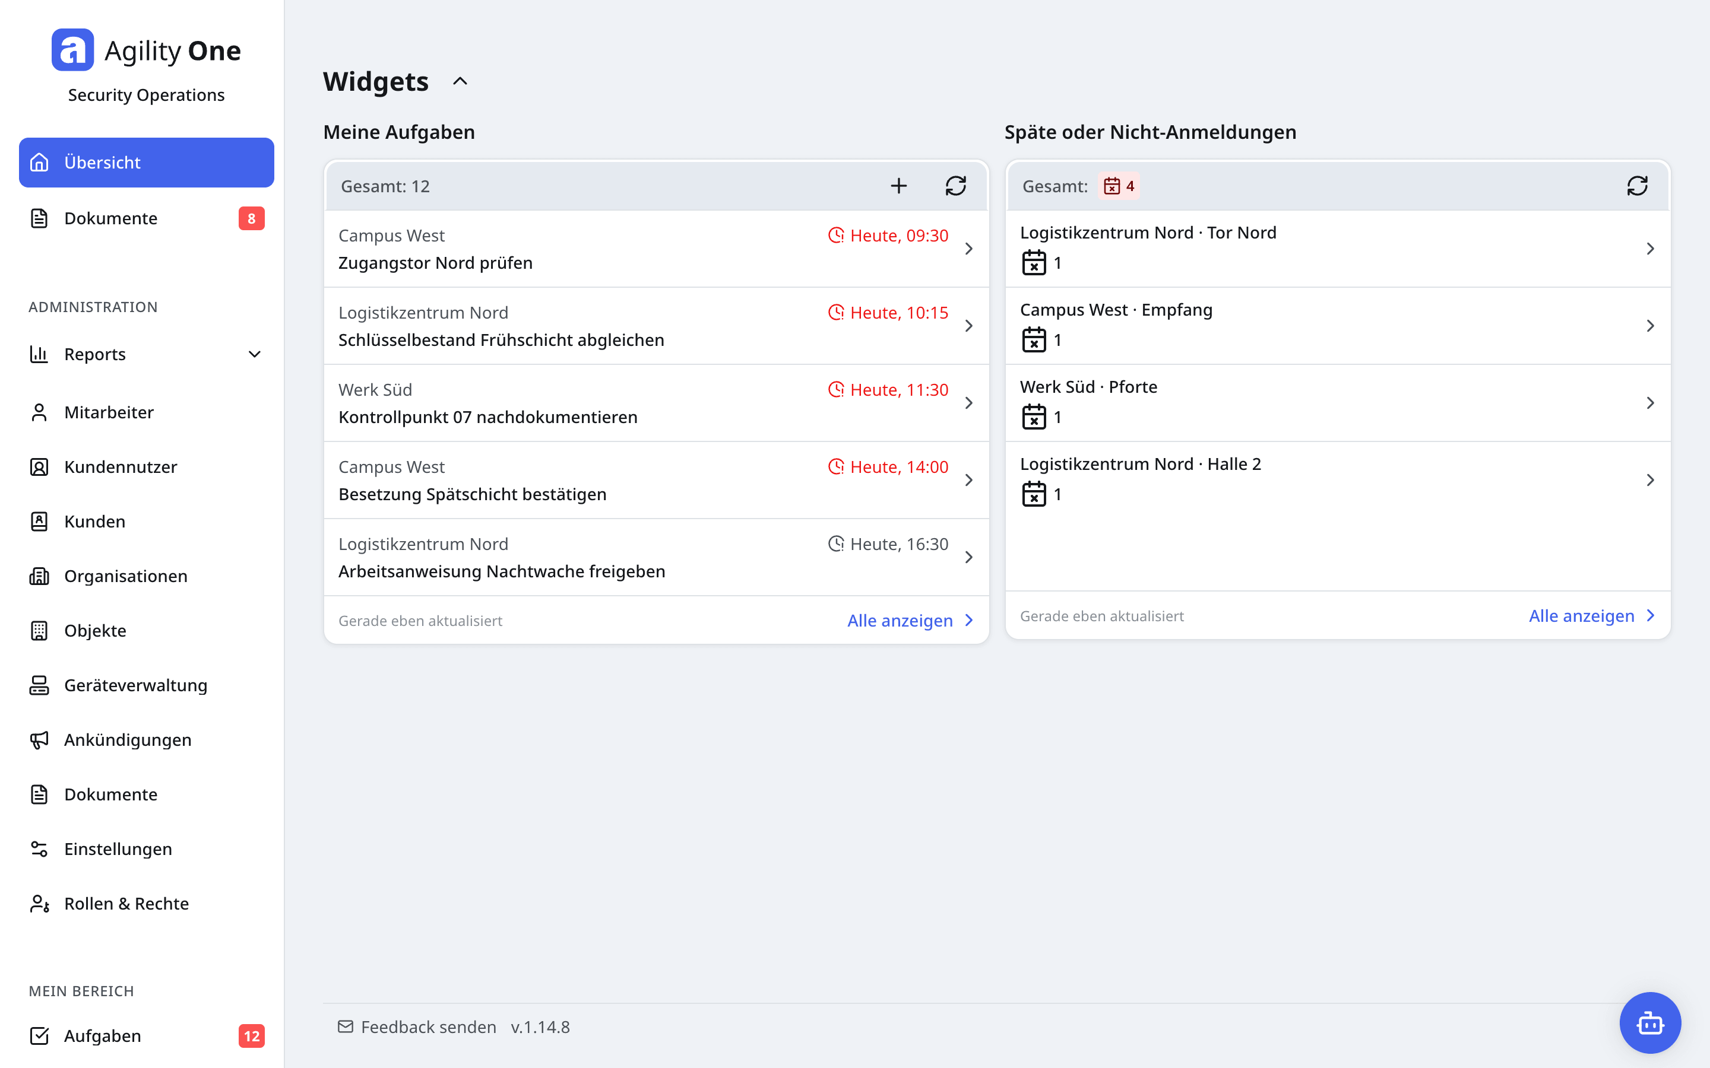Open Geräteverwaltung via its device icon

coord(40,685)
